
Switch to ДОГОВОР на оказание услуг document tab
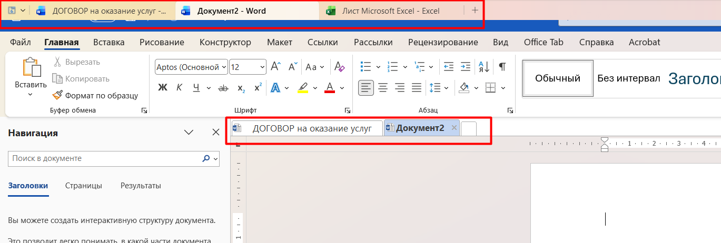[308, 128]
